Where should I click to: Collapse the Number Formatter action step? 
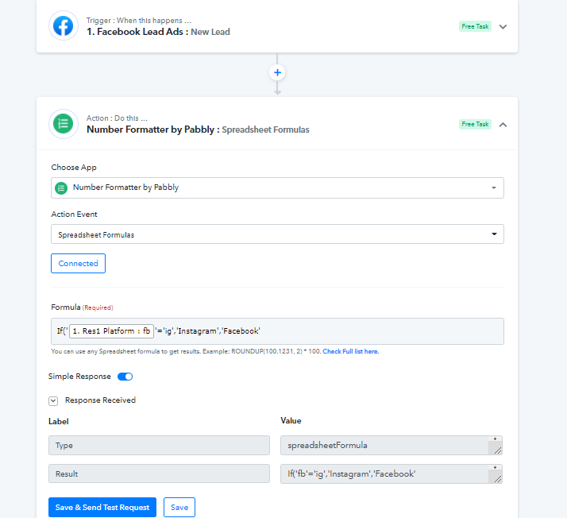(503, 125)
